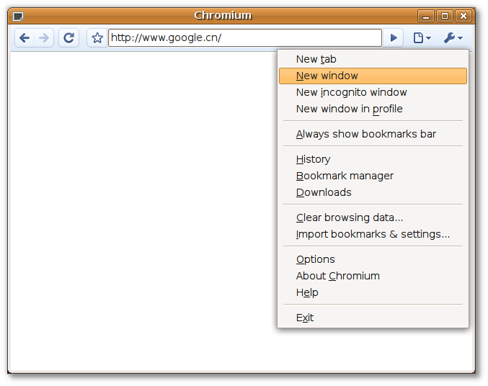The image size is (488, 386).
Task: Reload the current page
Action: click(68, 38)
